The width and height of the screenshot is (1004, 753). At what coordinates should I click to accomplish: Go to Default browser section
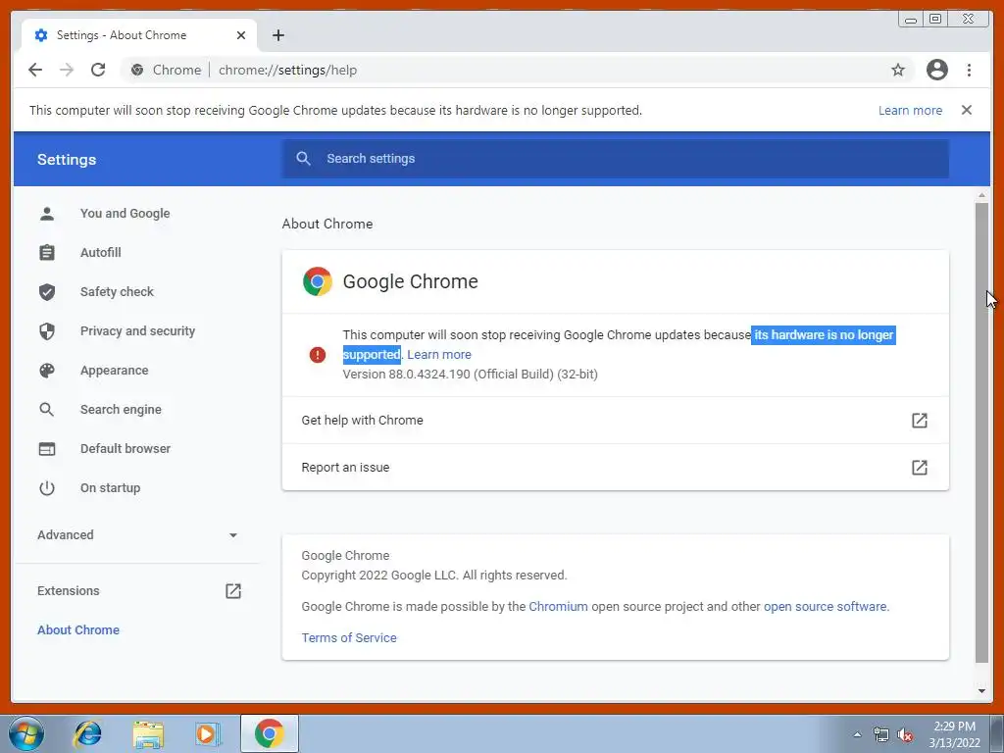pos(125,449)
